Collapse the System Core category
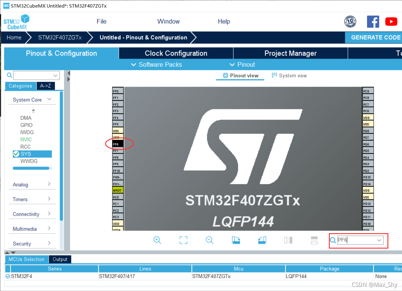This screenshot has width=402, height=291. coord(49,99)
